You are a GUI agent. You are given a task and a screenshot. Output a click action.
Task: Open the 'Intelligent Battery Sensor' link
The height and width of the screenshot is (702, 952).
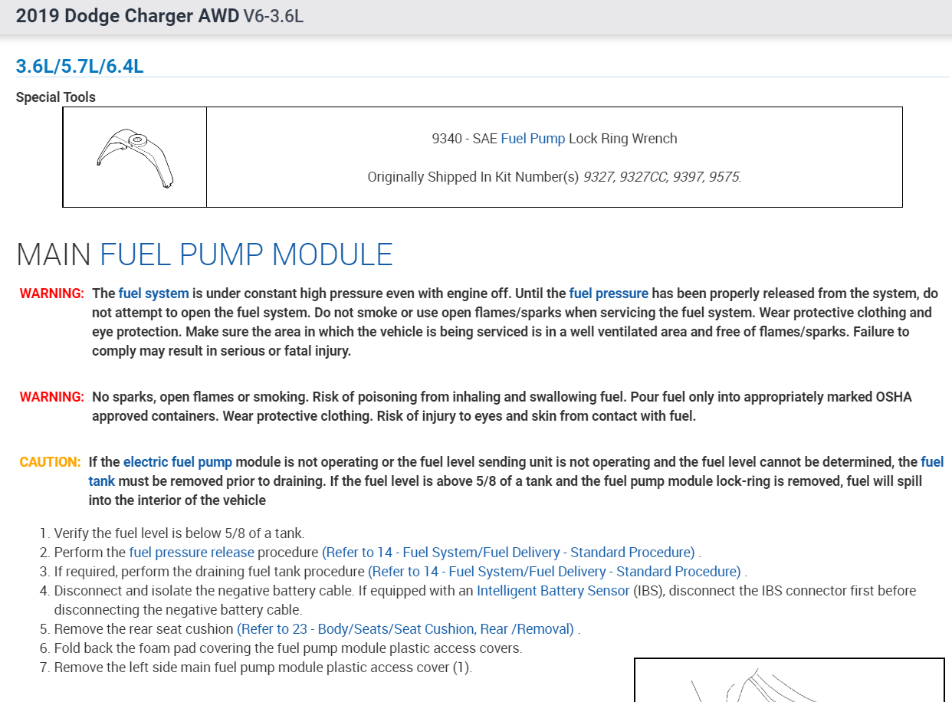553,591
